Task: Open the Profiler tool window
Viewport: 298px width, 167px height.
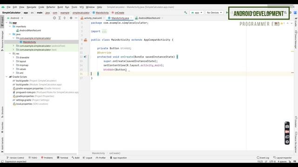Action: (x=101, y=158)
